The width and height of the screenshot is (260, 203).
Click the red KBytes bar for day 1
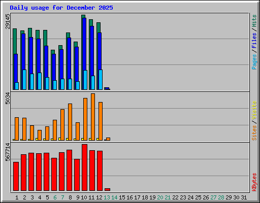pos(16,177)
